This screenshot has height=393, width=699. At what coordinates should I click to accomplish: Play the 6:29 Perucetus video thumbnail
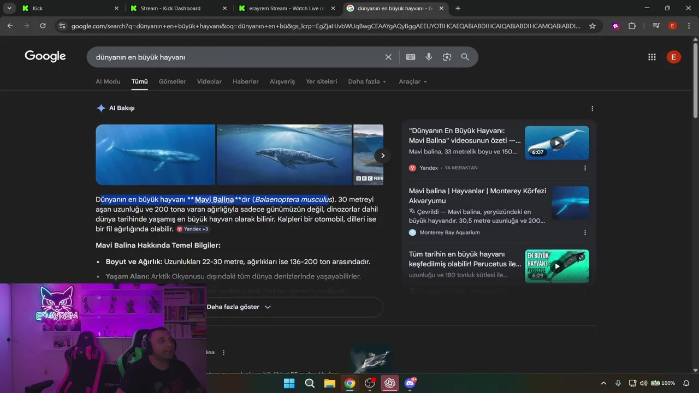tap(557, 266)
